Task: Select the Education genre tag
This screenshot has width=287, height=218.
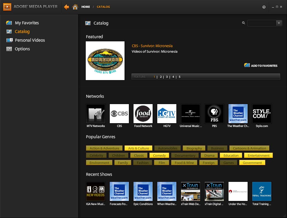Action: [x=231, y=156]
